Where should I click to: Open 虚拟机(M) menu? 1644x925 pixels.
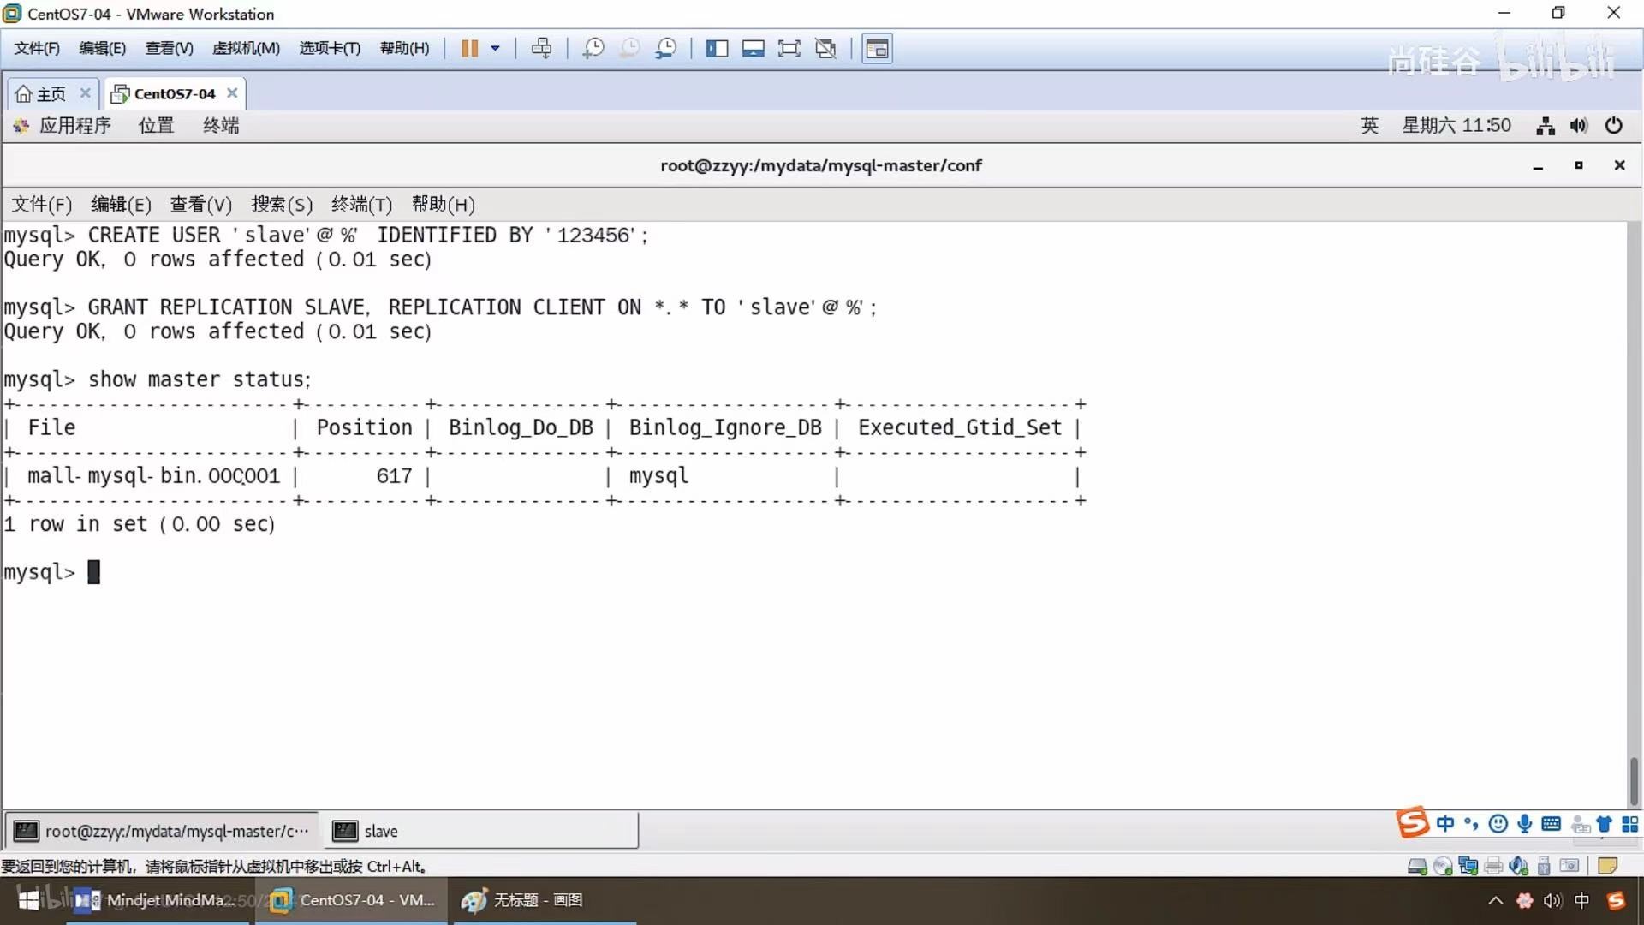[x=246, y=49]
